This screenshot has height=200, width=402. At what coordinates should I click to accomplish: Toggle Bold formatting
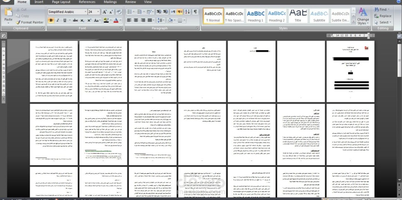51,20
